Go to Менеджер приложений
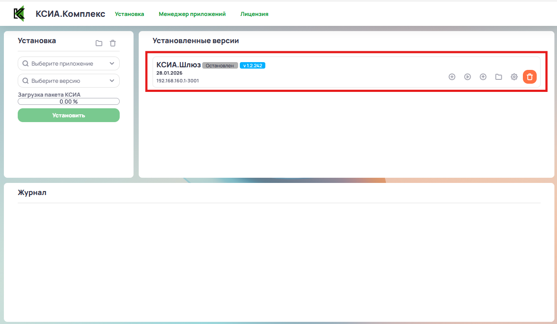 [192, 14]
